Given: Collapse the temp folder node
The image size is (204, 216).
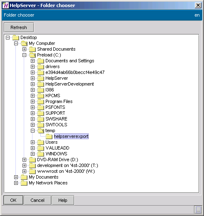Looking at the screenshot, I should pos(32,130).
